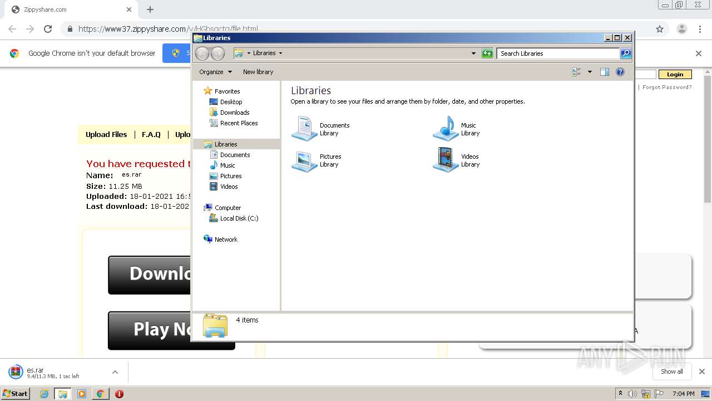
Task: Click the Chrome address bar URL
Action: pyautogui.click(x=168, y=29)
